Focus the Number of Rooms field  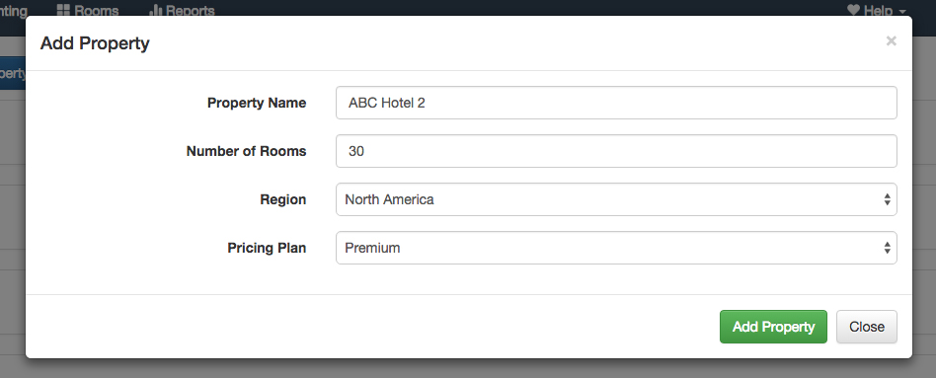[616, 151]
